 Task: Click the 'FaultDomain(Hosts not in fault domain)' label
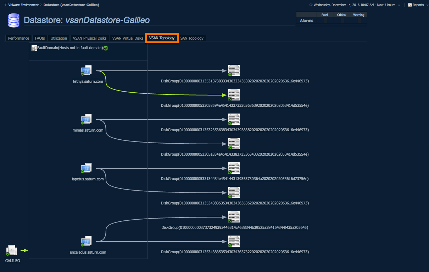70,48
